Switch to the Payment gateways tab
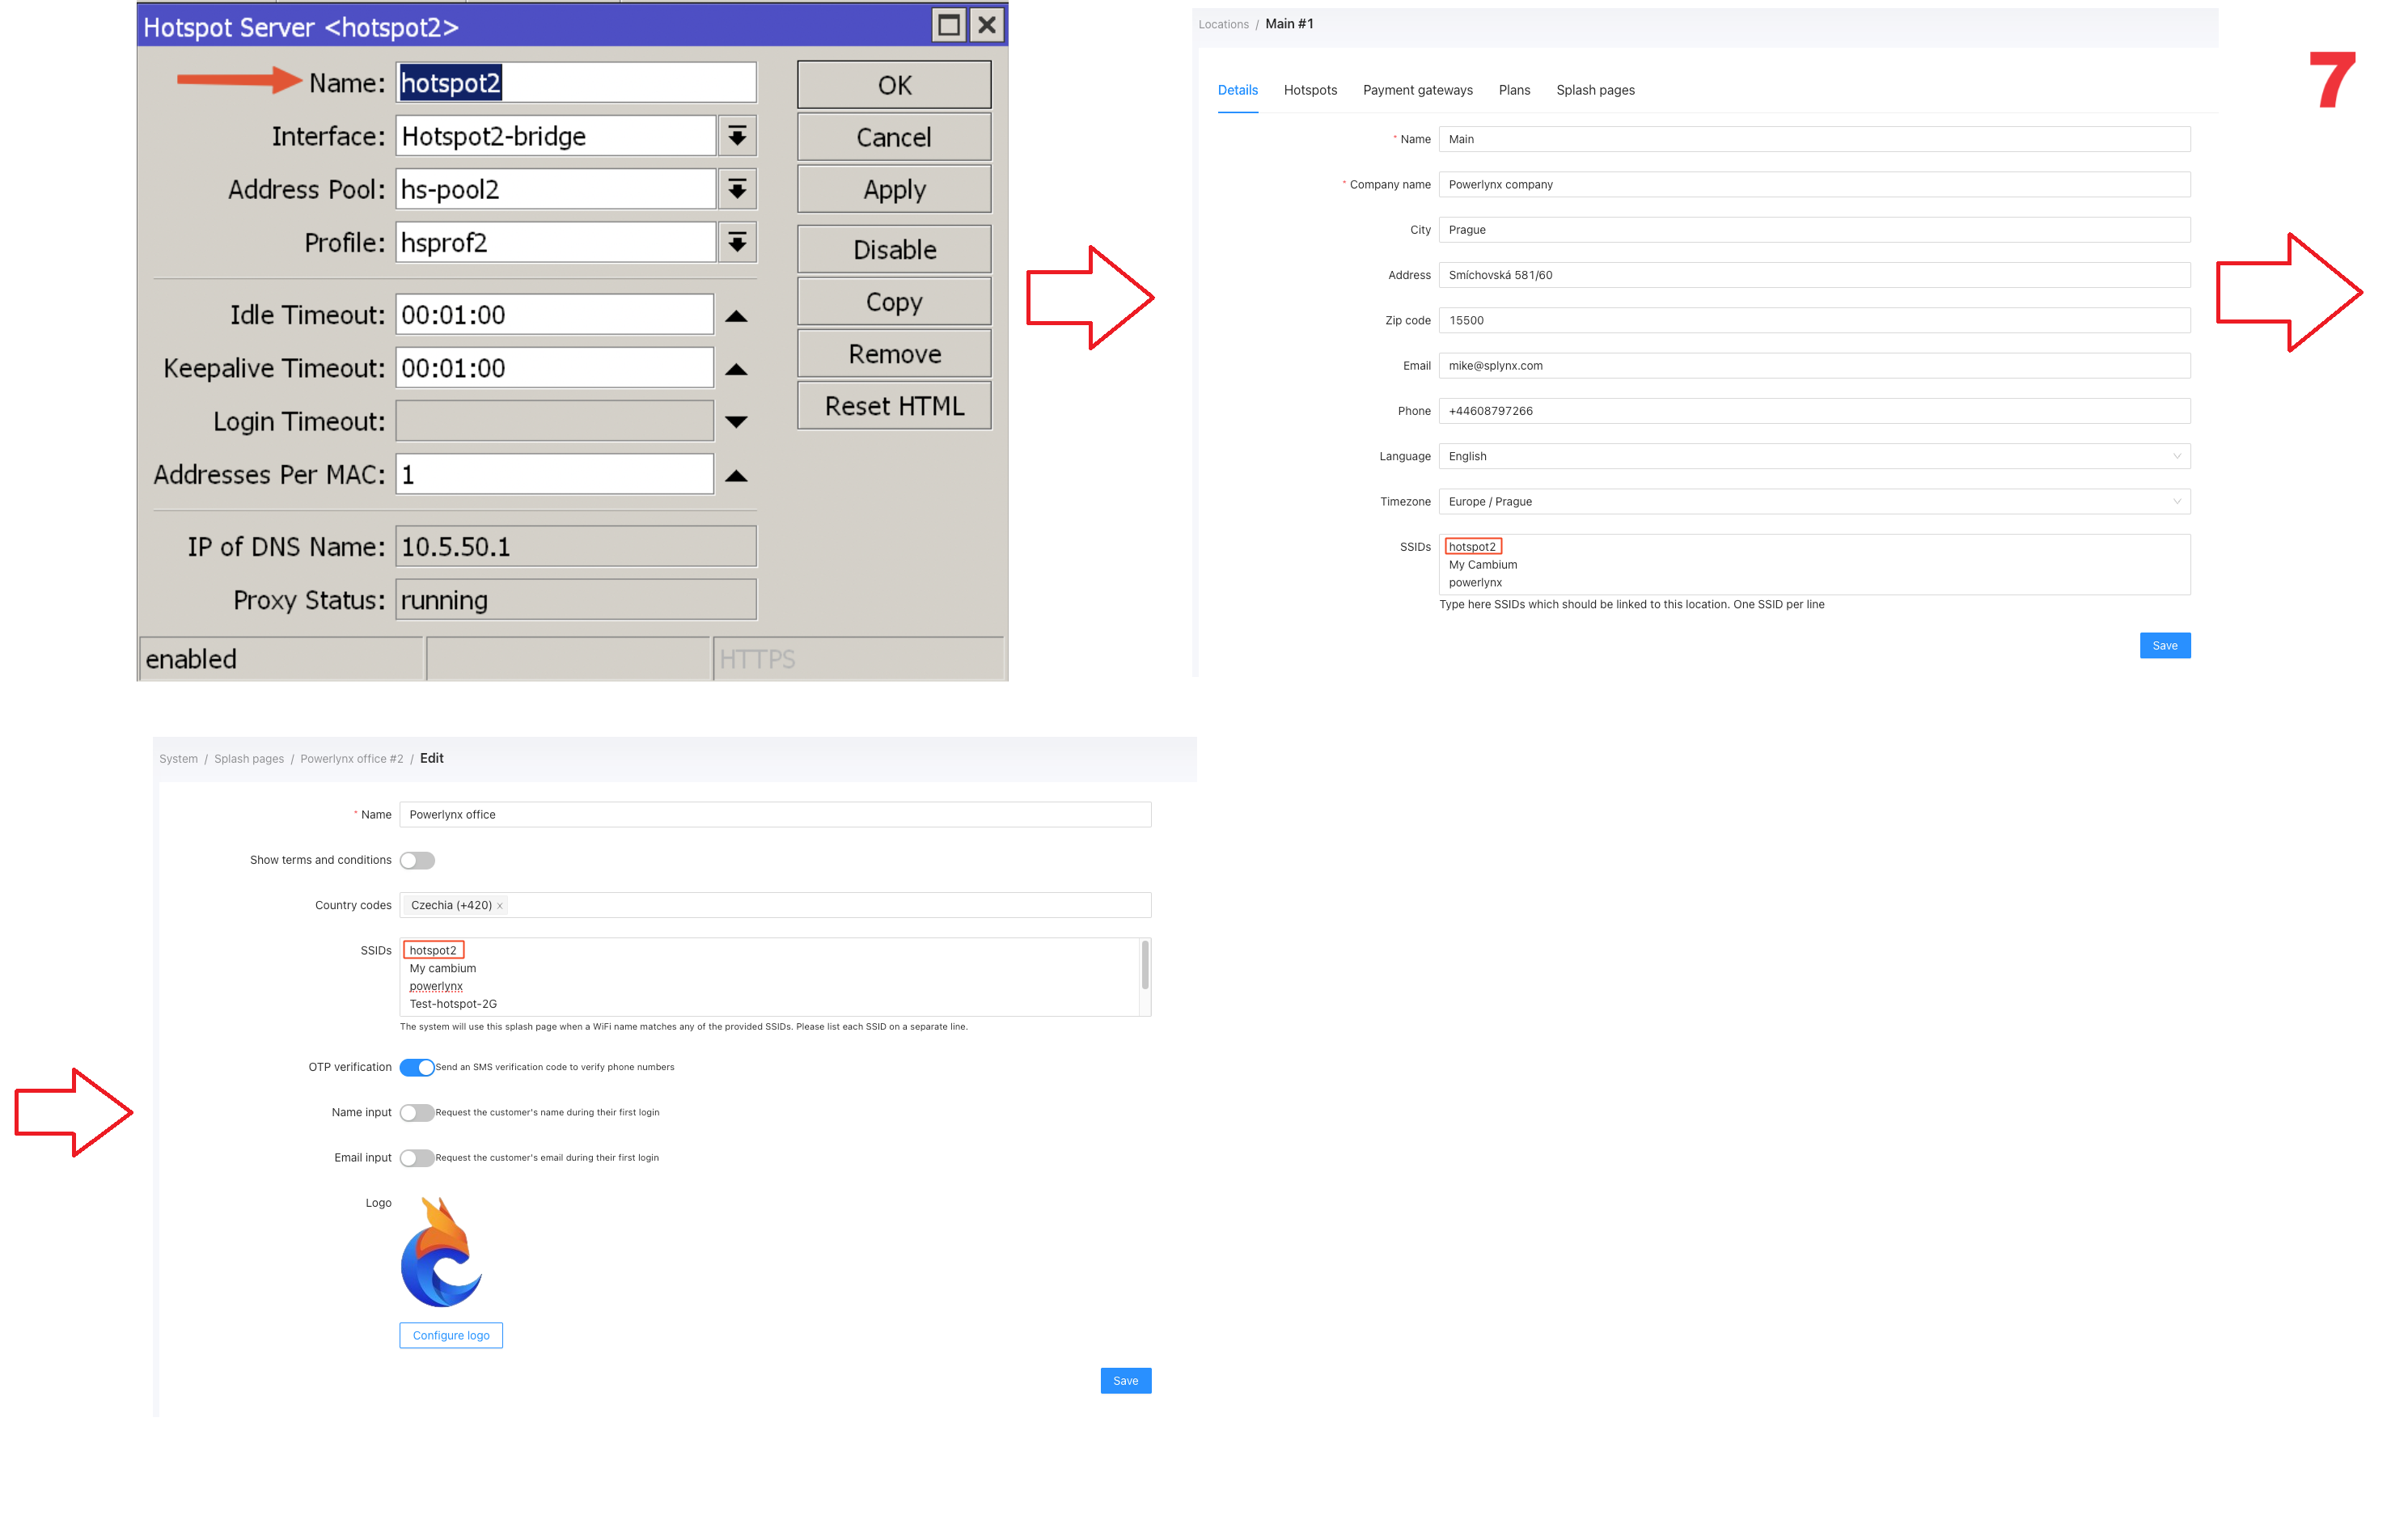Viewport: 2408px width, 1536px height. pos(1417,90)
